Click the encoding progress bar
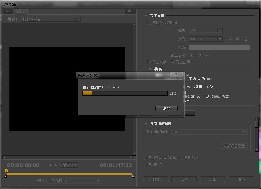Image resolution: width=261 pixels, height=189 pixels. pos(125,93)
